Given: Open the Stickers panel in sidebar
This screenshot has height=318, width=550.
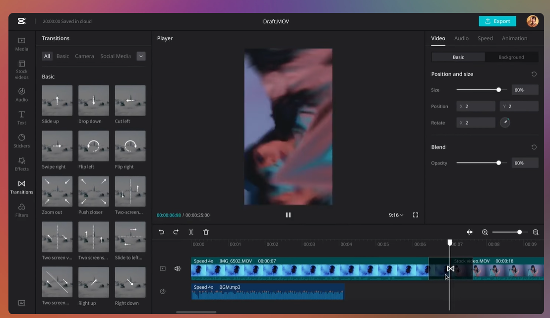Looking at the screenshot, I should click(x=22, y=140).
